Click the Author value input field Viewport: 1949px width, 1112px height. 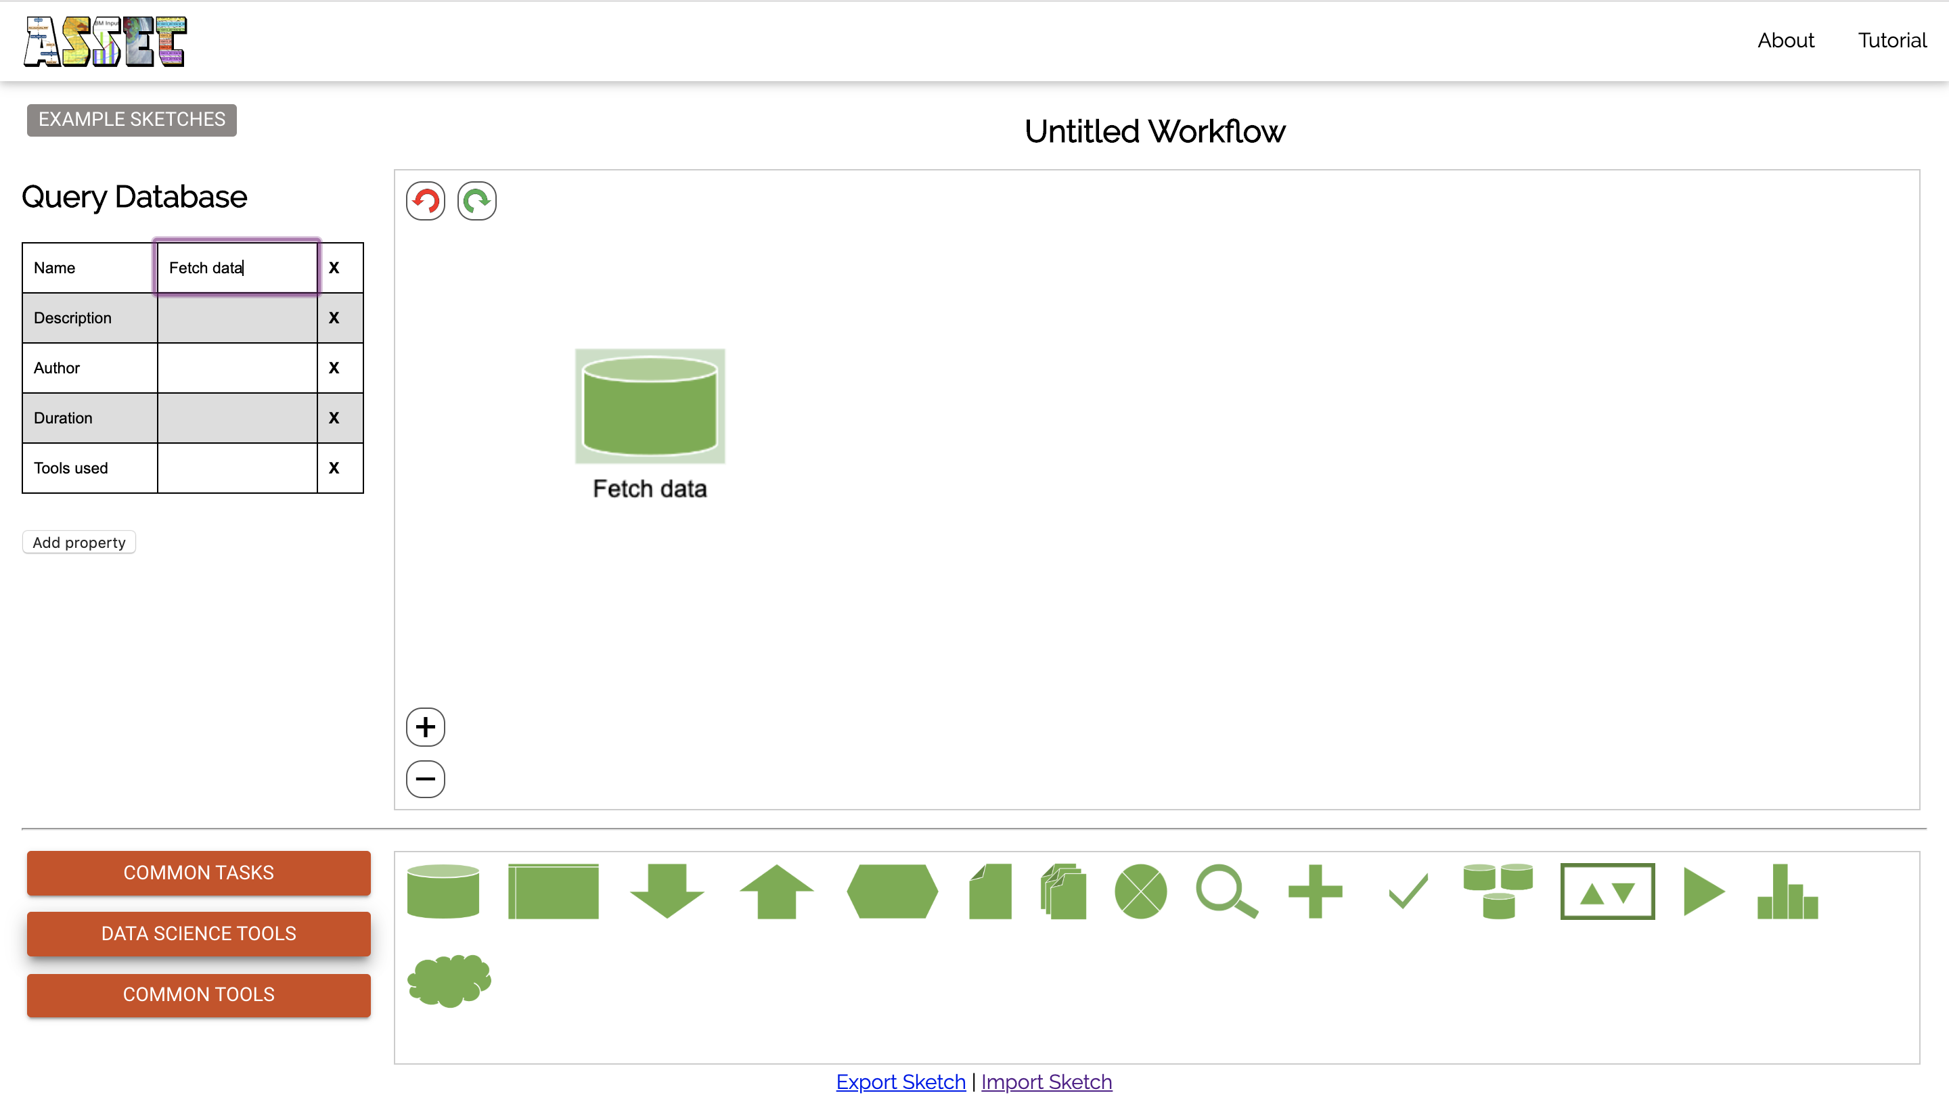[x=237, y=368]
